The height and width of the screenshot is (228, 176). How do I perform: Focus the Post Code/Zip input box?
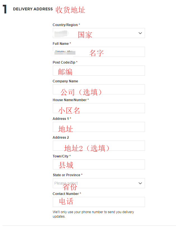click(99, 71)
